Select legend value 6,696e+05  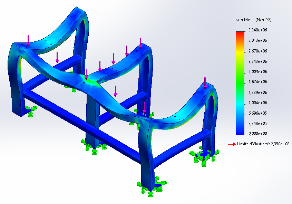tap(258, 113)
